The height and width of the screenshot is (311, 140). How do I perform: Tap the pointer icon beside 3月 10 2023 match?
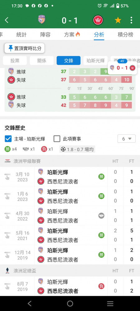tap(7, 177)
